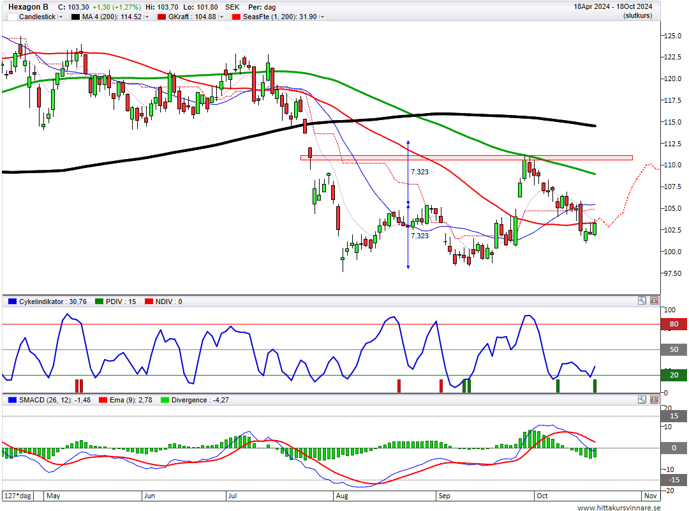Screen dimensions: 689x511
Task: Click the Ema (9): 2,78 label
Action: [131, 400]
